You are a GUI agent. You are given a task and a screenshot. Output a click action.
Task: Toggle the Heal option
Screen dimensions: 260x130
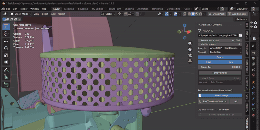tap(209, 62)
